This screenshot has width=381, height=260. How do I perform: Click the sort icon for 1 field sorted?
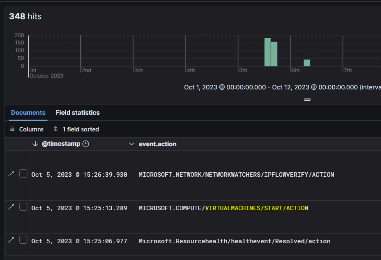tap(56, 129)
